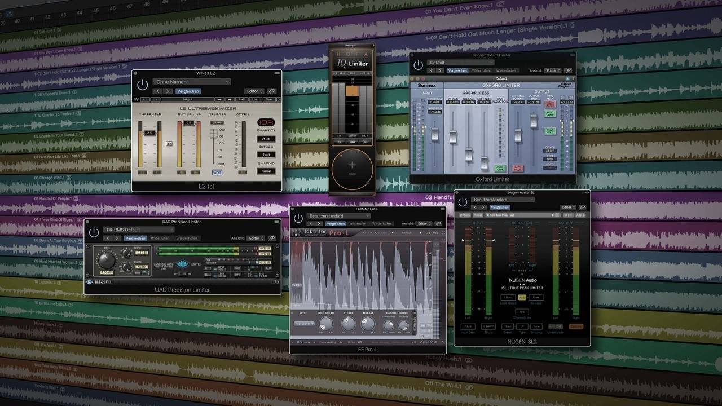Click the chain-link icon on Sonnox Oxford Limiter
This screenshot has height=406, width=722.
click(568, 71)
